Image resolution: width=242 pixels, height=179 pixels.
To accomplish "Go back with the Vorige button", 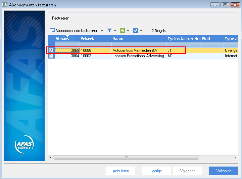I will point(157,171).
